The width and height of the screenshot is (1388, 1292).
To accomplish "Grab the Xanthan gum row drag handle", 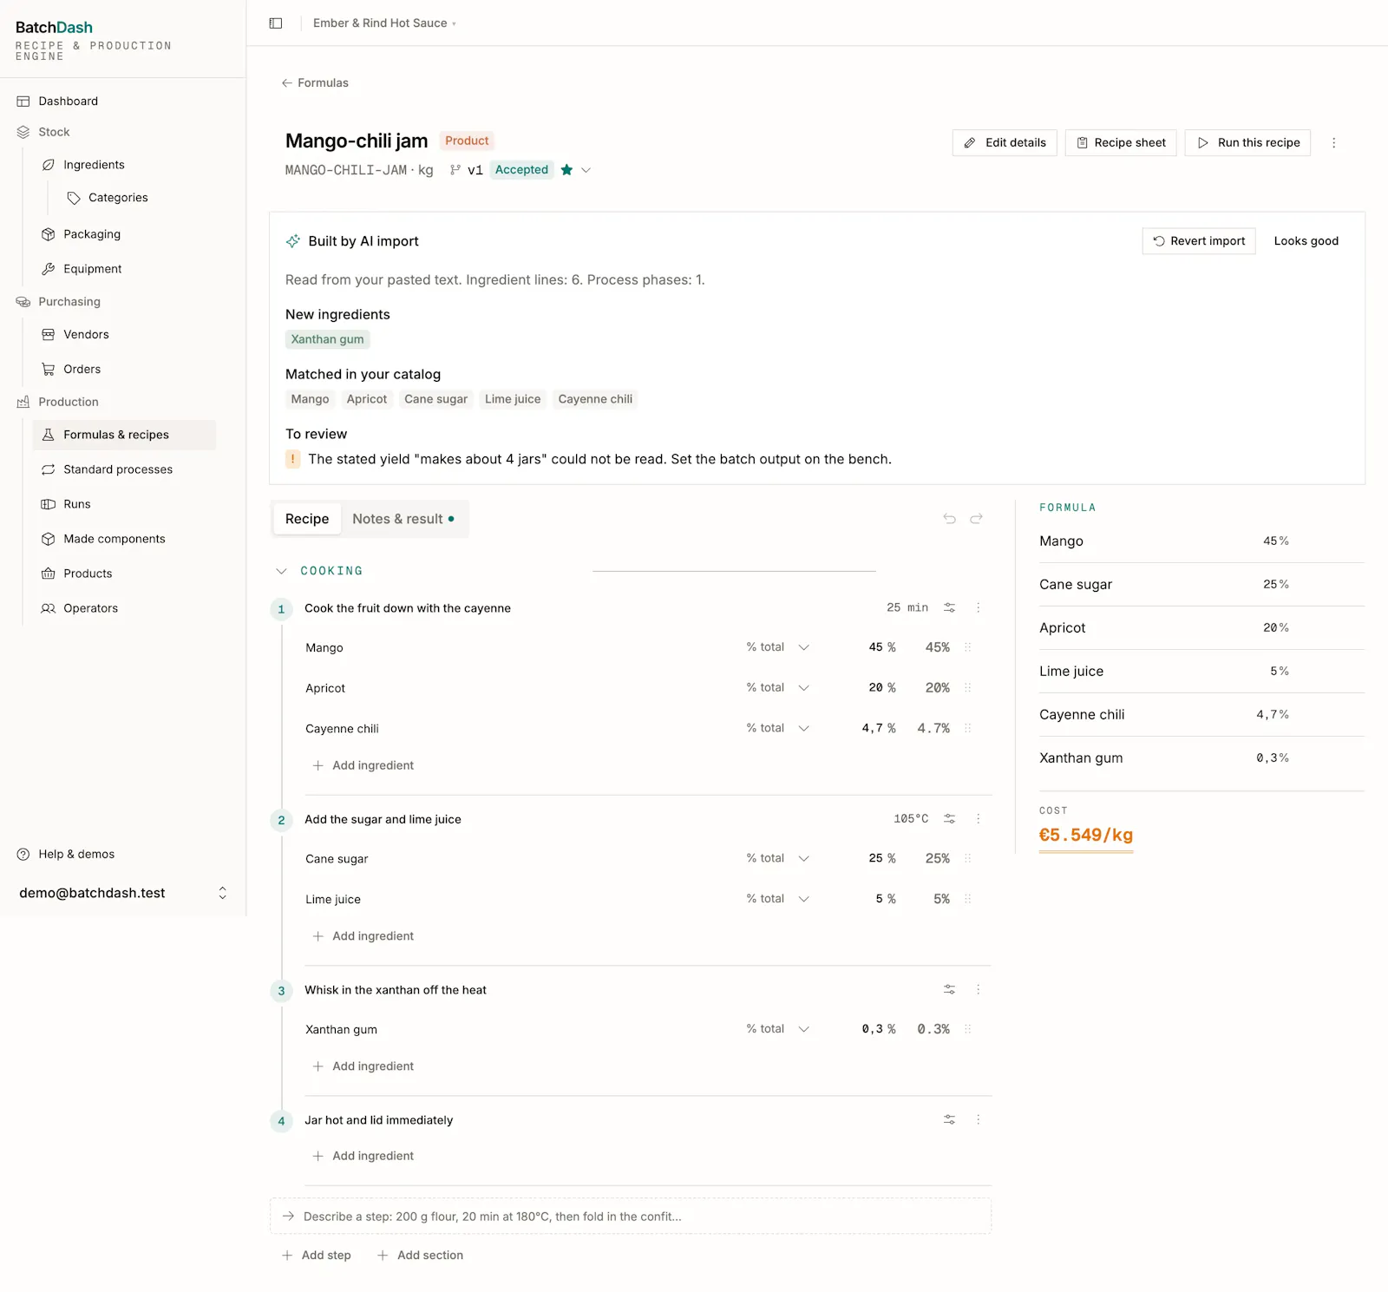I will (x=968, y=1029).
